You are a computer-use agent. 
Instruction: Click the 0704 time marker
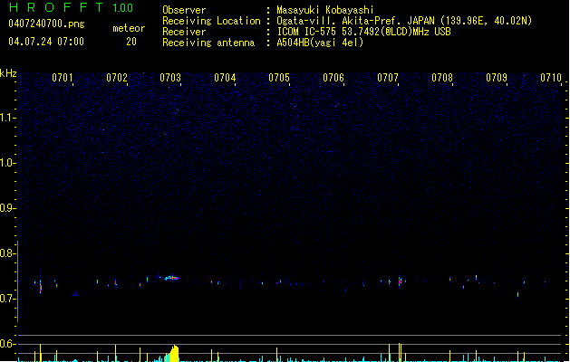[225, 78]
